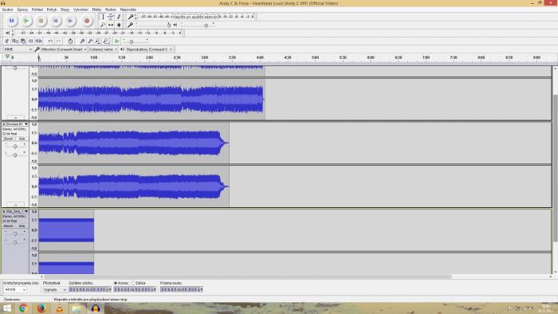Select the Time Shift arrows tool

pos(111,25)
